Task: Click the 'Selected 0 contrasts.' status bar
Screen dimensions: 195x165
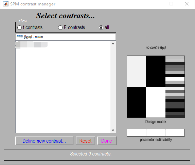Action: [x=97, y=155]
